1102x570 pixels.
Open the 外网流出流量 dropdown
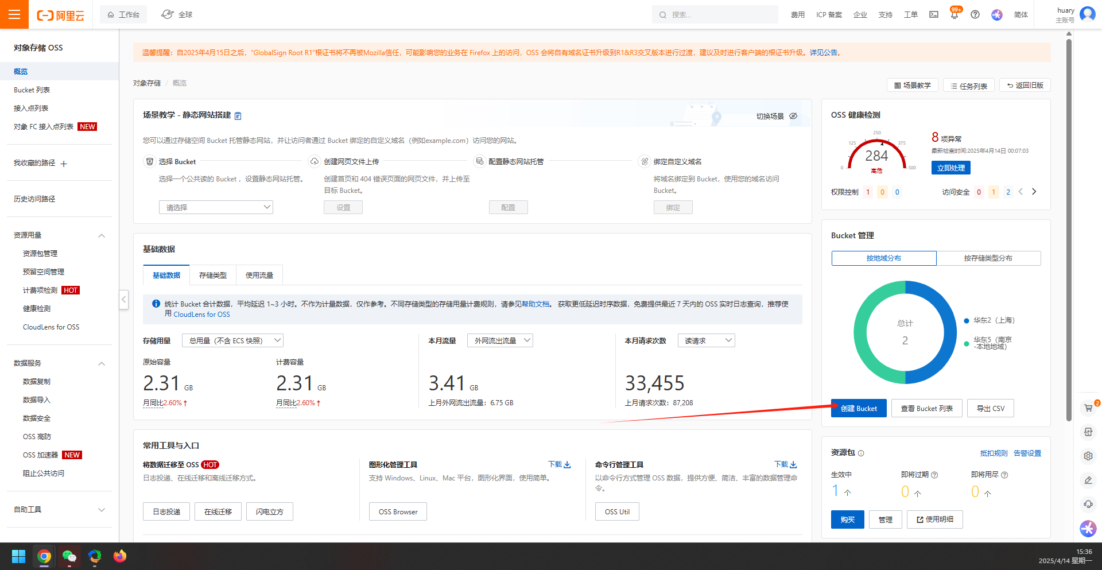pos(500,340)
